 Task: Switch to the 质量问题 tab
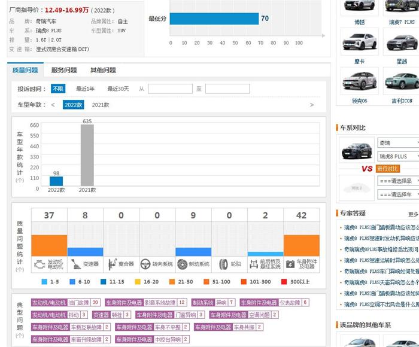coord(25,70)
